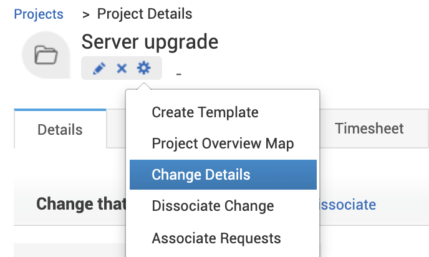429x257 pixels.
Task: Go back to Projects via breadcrumb
Action: pyautogui.click(x=39, y=14)
